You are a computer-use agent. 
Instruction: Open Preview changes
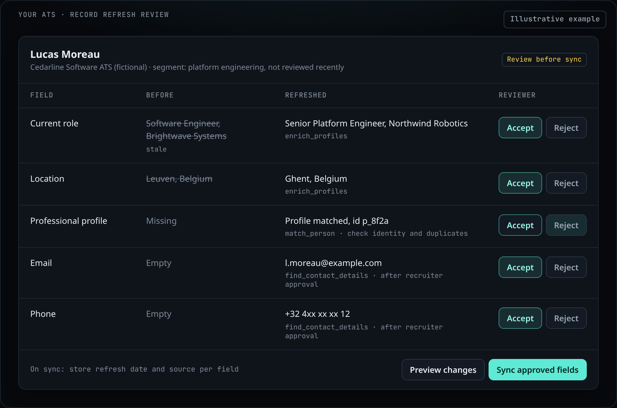[x=443, y=370]
